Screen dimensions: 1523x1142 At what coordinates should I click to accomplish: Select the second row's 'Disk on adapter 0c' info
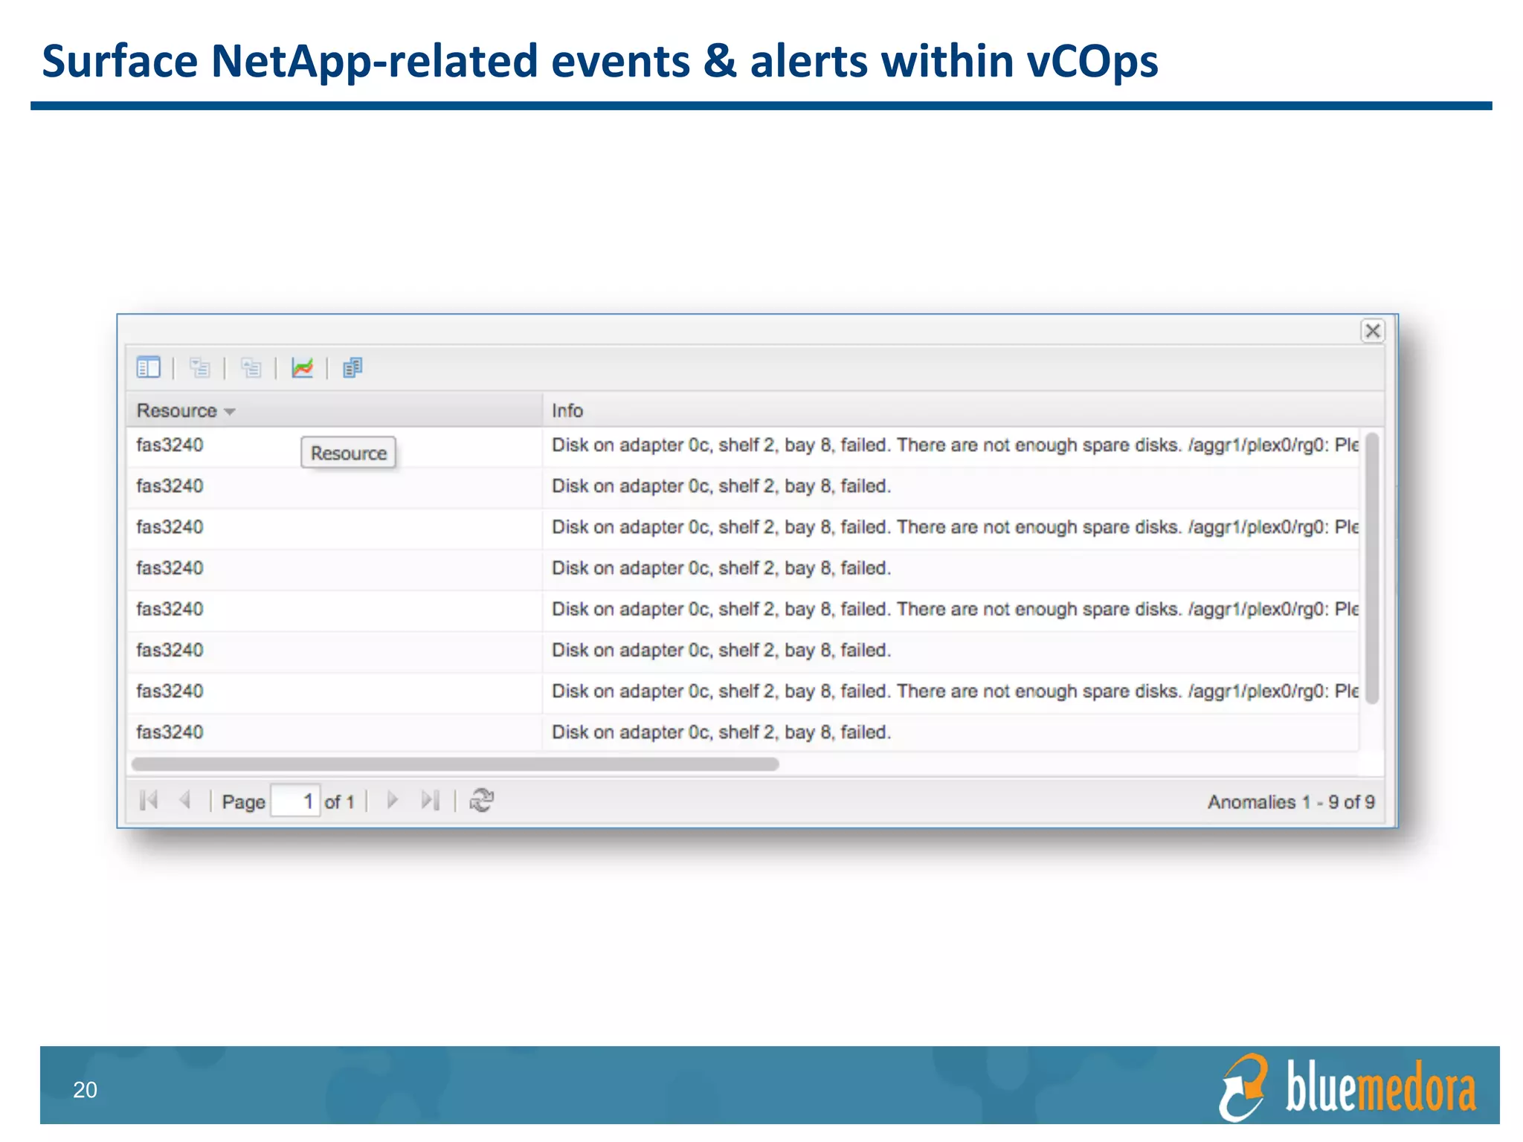tap(721, 486)
